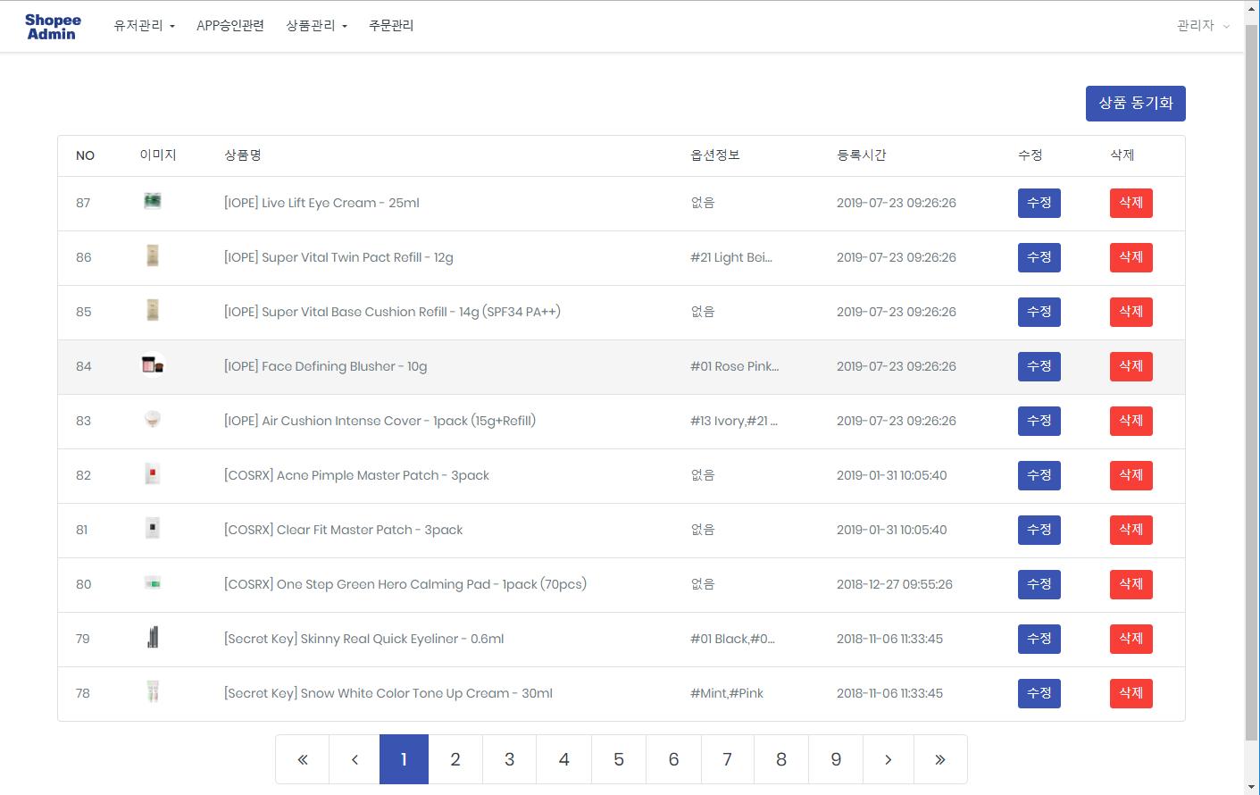Delete product 86 with 삭제 button

tap(1131, 257)
